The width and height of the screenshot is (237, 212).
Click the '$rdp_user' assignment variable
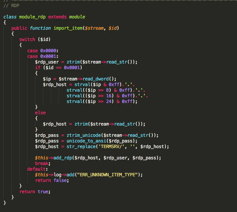coord(47,62)
